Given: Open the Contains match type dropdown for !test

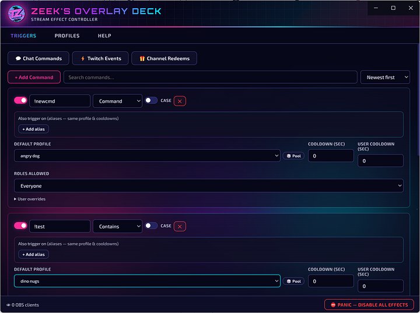Looking at the screenshot, I should click(x=117, y=226).
